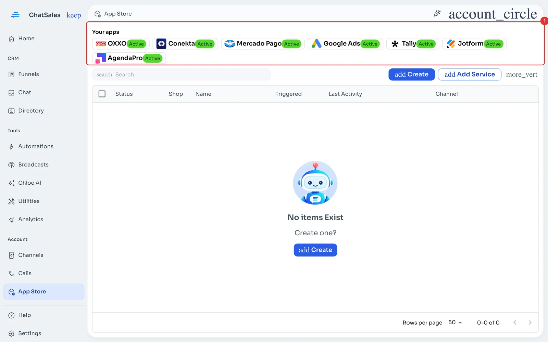Click the App Store sidebar icon
The height and width of the screenshot is (342, 548).
[11, 292]
